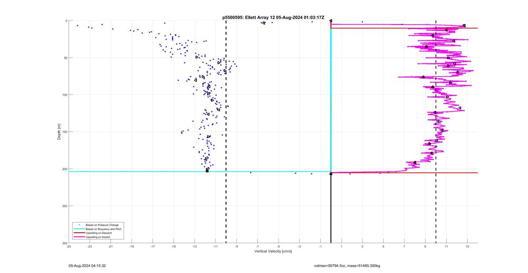Click the x-axis tick label '-21'

(x=110, y=247)
